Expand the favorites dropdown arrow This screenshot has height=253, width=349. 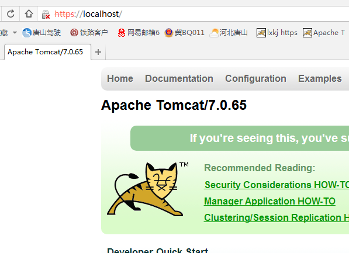click(15, 33)
